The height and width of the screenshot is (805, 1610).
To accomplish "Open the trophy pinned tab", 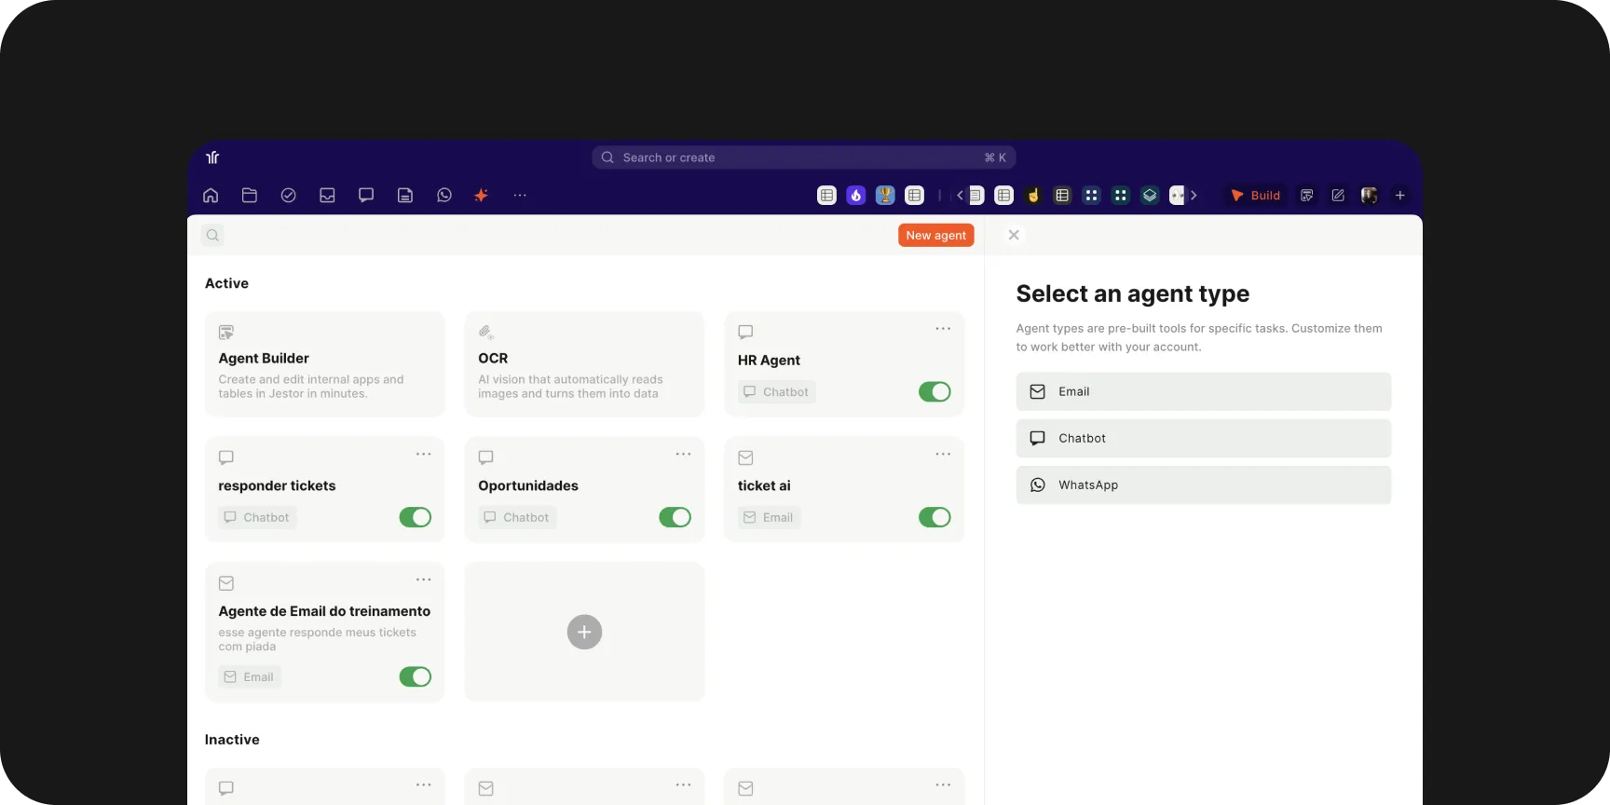I will pyautogui.click(x=885, y=195).
